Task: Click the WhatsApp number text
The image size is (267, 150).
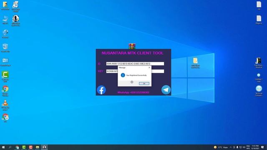Action: point(133,92)
